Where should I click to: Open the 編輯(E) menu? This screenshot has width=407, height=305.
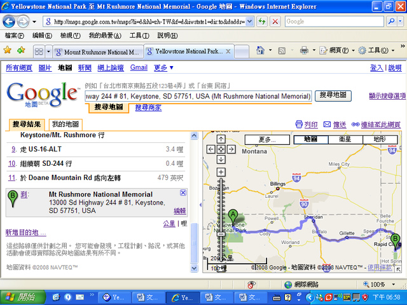42,36
